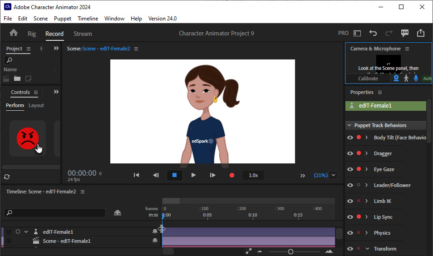Click the Project panel search icon
Screen dimensions: 433x256
pyautogui.click(x=9, y=60)
